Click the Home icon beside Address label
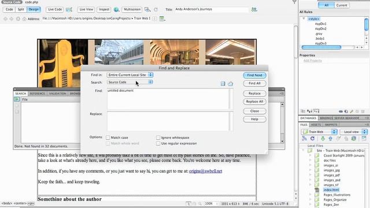 tap(24, 18)
